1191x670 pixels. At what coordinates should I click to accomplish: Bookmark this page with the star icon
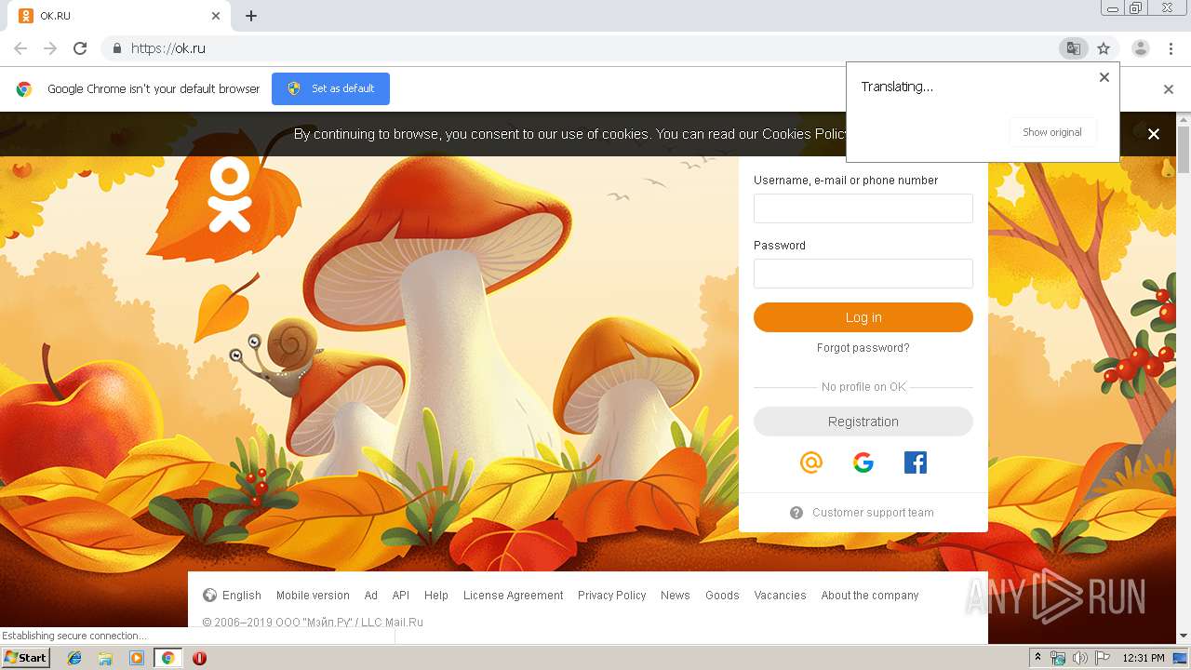click(x=1104, y=48)
